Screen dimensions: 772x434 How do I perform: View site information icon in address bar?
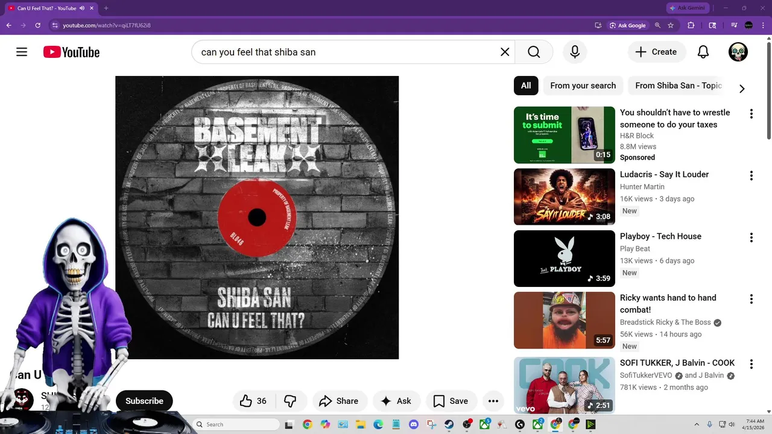(x=55, y=25)
